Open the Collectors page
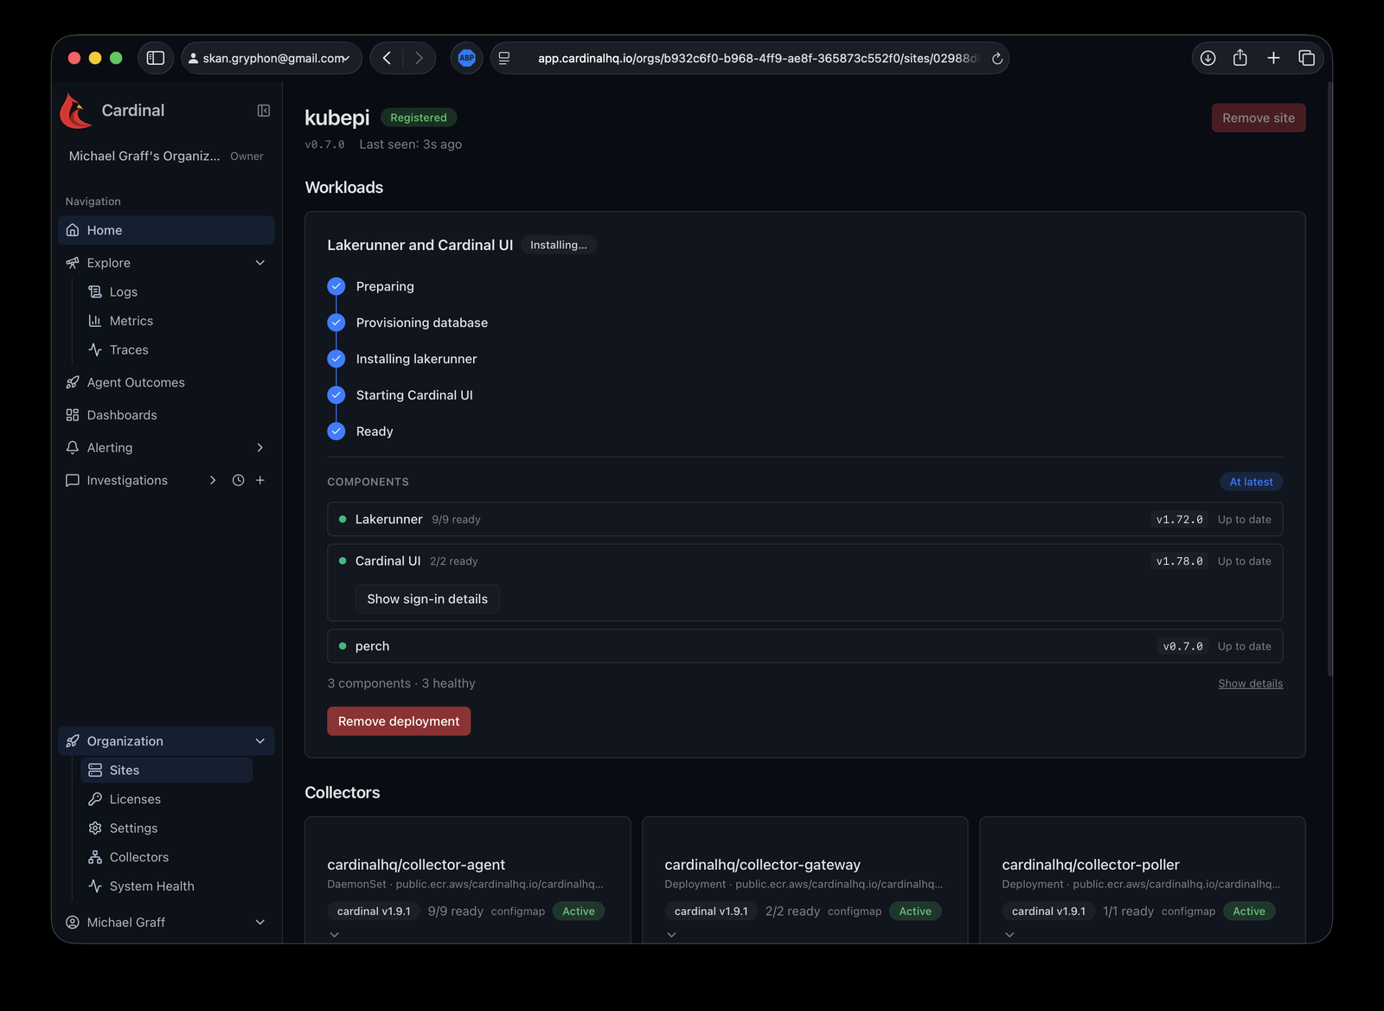Image resolution: width=1384 pixels, height=1011 pixels. coord(139,857)
